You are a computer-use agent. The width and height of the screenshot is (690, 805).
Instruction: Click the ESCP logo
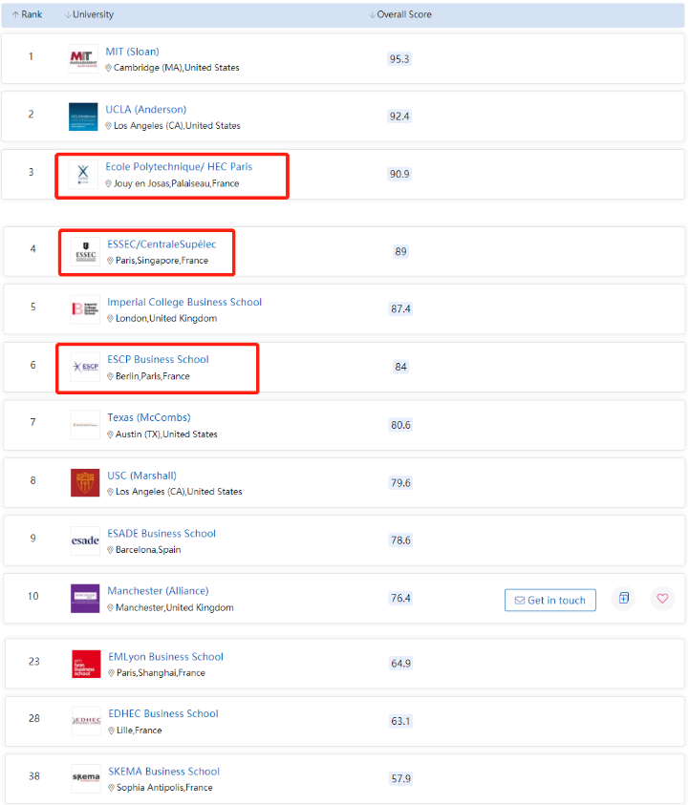pos(85,367)
